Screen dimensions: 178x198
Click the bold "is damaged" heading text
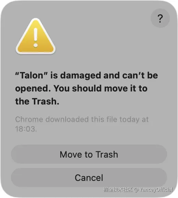coord(76,75)
